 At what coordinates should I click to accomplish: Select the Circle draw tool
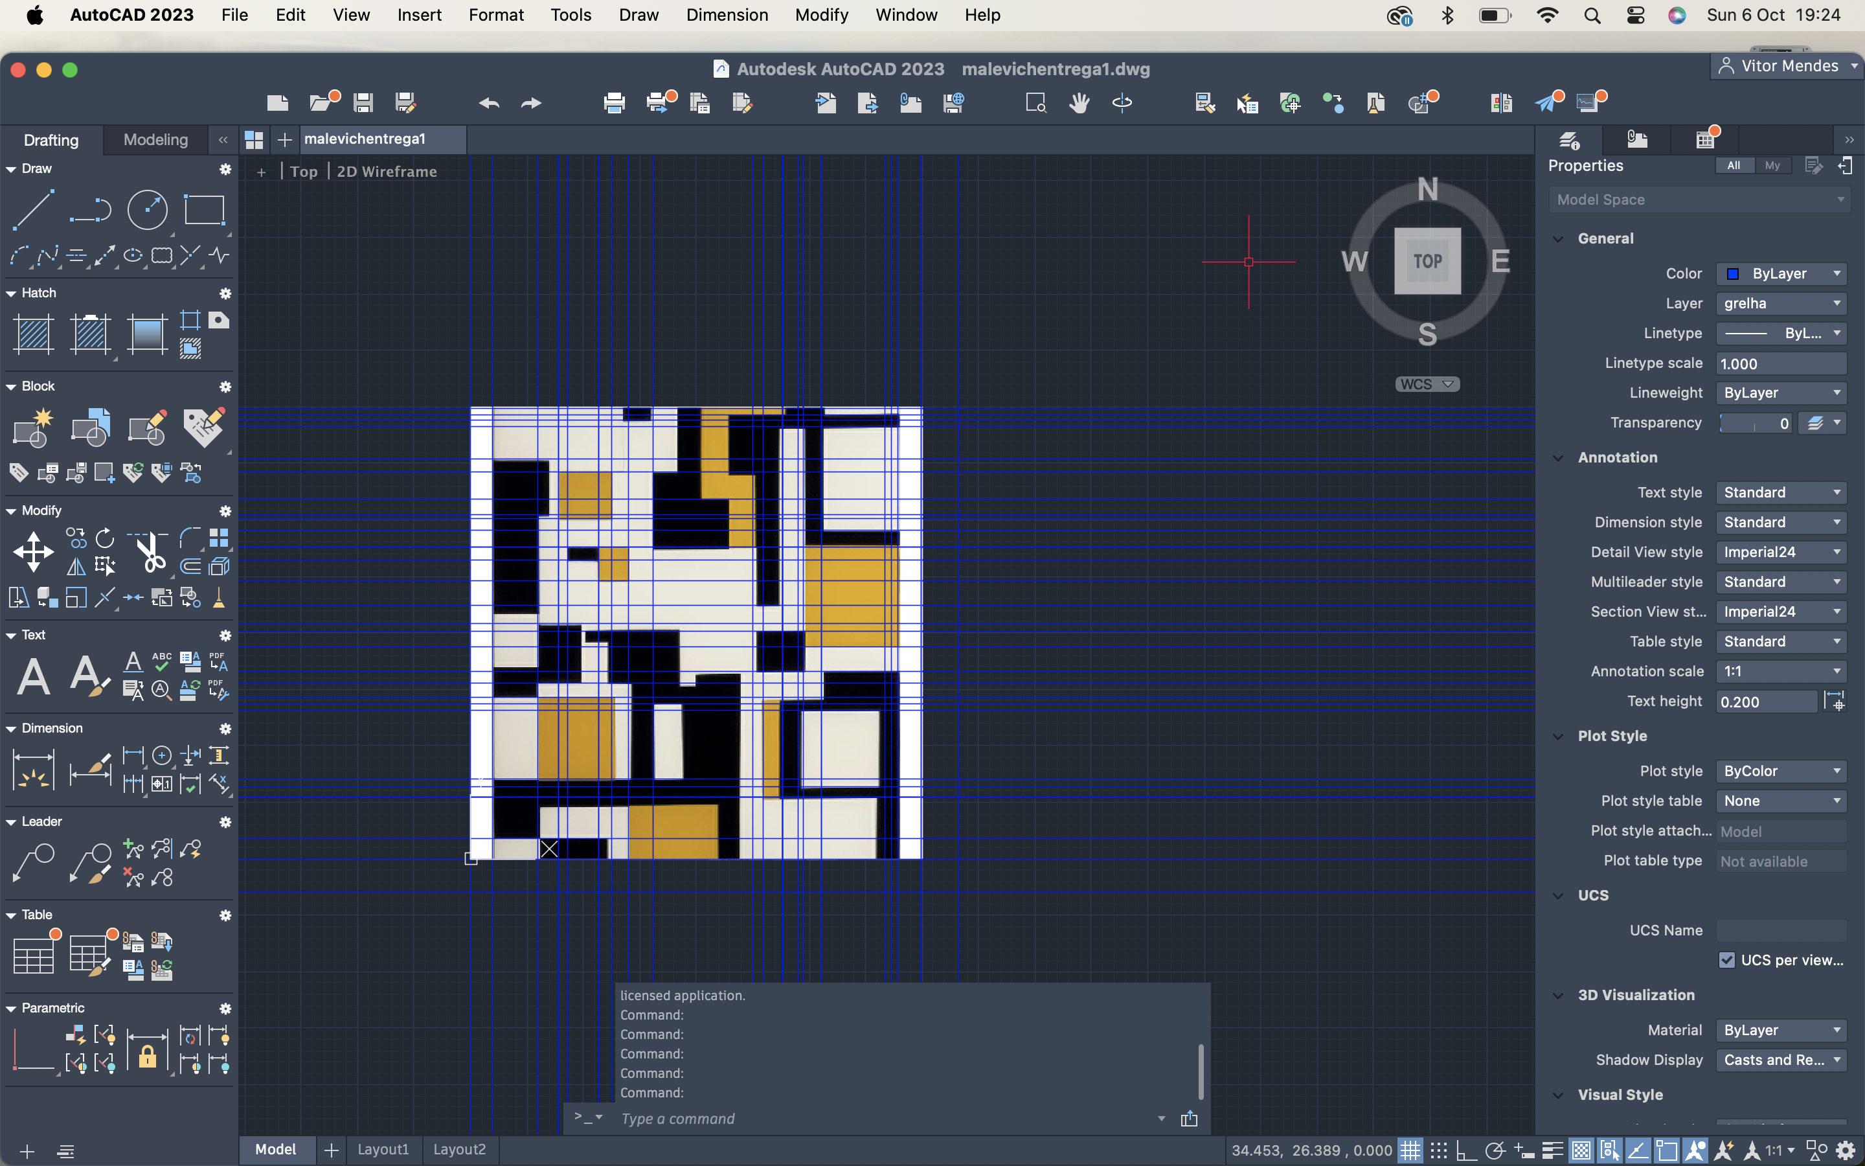[x=146, y=210]
